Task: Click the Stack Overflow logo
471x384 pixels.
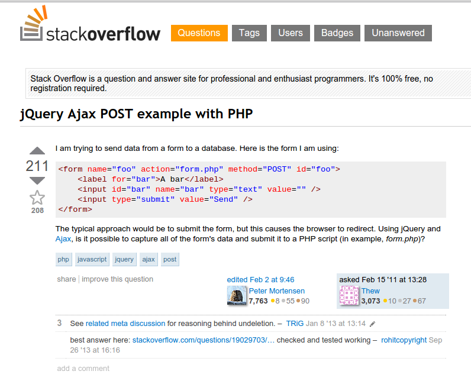Action: click(x=90, y=24)
